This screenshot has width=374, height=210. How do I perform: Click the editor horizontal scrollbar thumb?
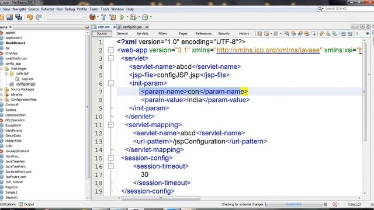click(x=161, y=198)
